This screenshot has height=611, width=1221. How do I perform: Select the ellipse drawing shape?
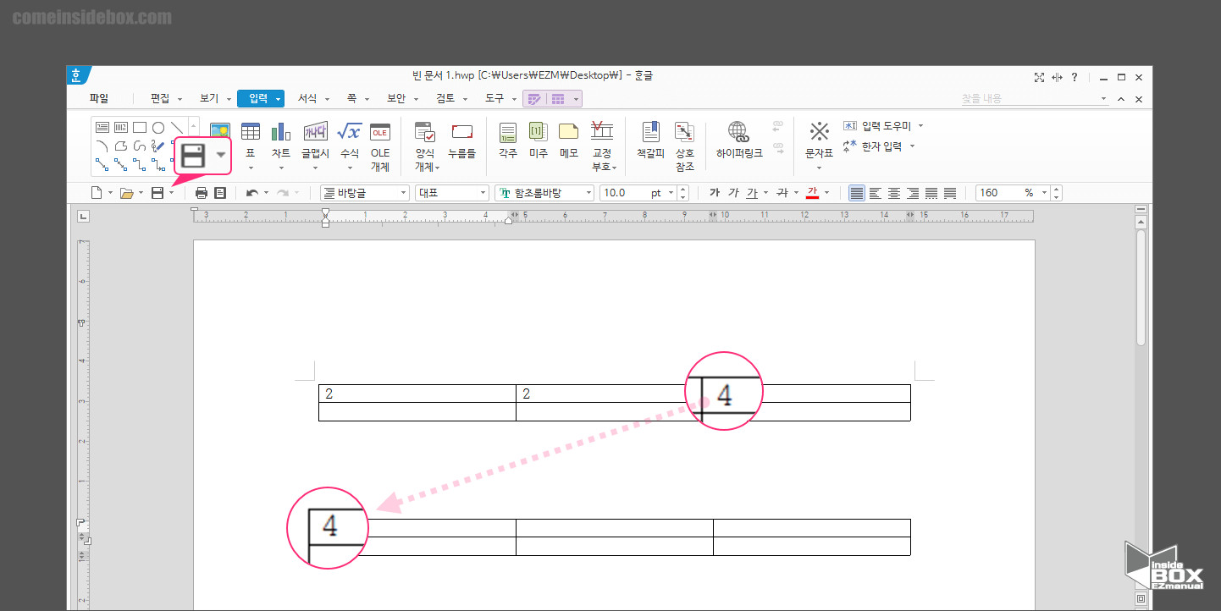click(158, 128)
